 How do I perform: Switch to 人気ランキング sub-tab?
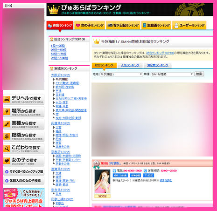tap(130, 65)
